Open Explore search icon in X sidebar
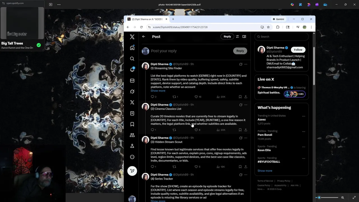Image resolution: width=359 pixels, height=202 pixels. [x=132, y=59]
